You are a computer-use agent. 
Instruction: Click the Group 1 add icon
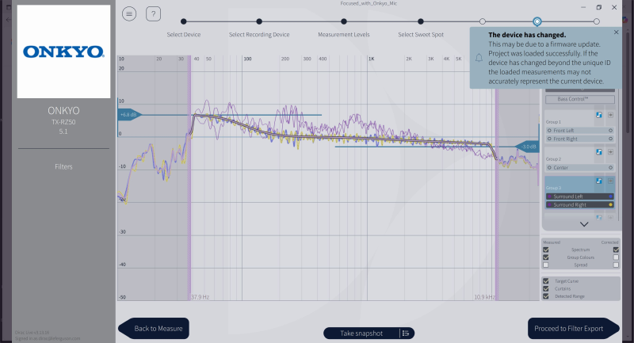(x=611, y=116)
